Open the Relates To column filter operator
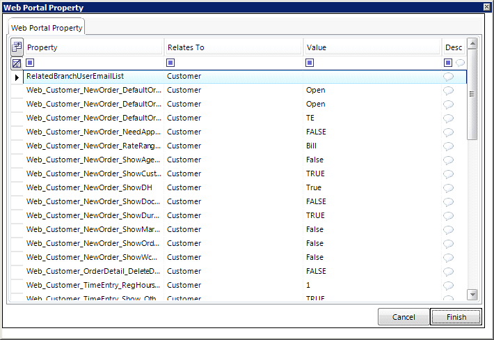Viewport: 494px width, 340px height. [170, 63]
